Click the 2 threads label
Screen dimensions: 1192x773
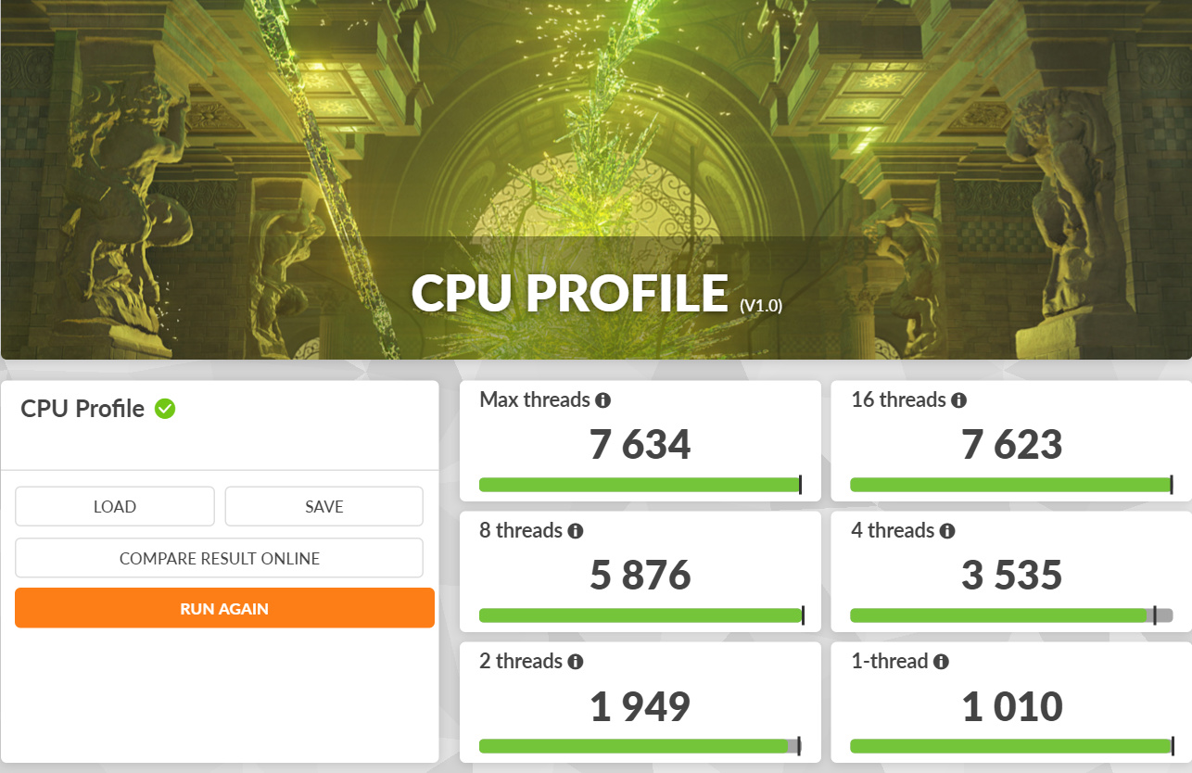521,662
